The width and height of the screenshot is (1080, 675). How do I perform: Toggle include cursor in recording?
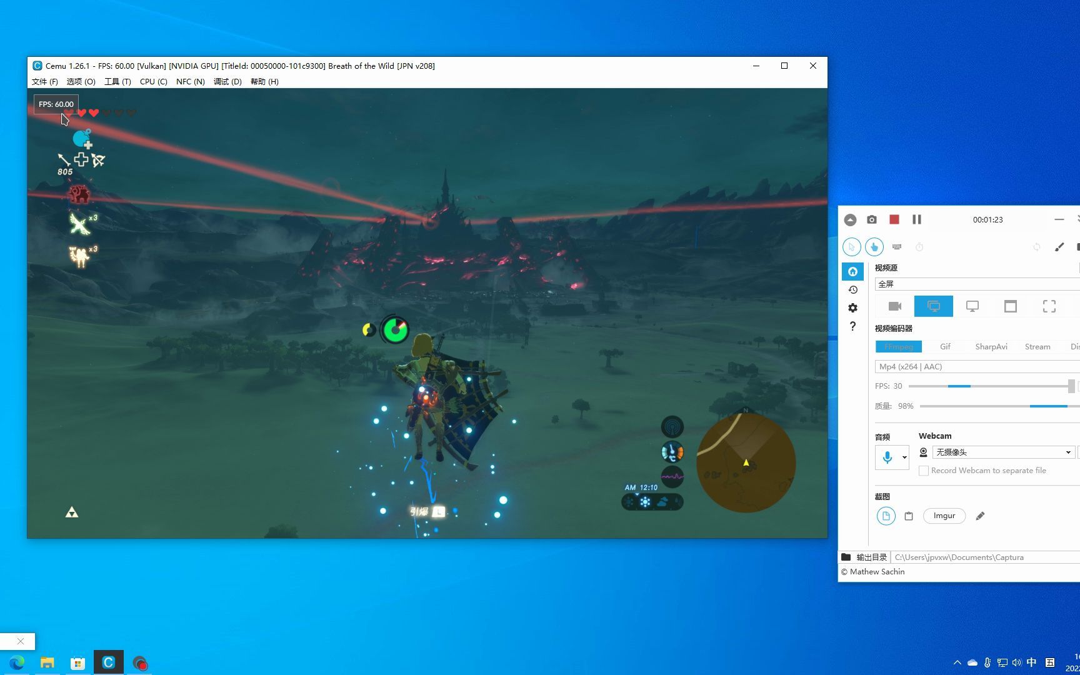pyautogui.click(x=851, y=247)
